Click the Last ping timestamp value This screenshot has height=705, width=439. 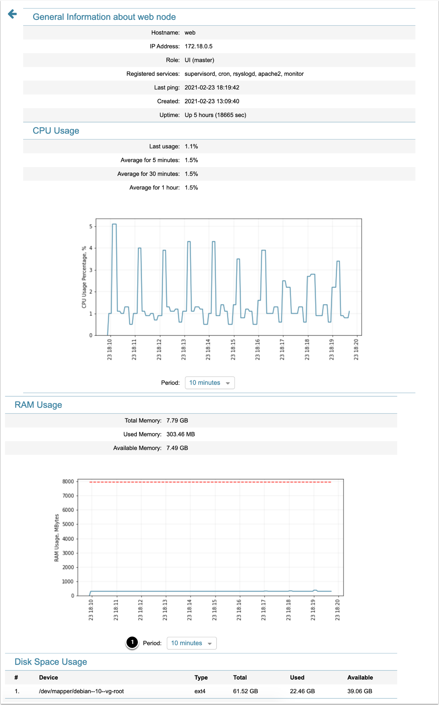coord(212,88)
